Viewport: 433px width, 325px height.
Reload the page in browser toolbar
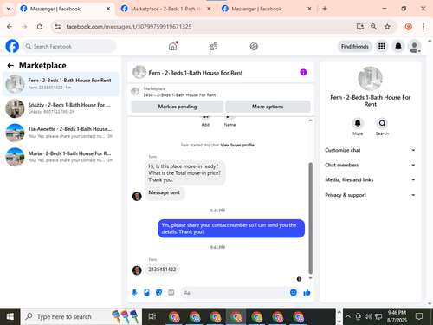coord(40,27)
